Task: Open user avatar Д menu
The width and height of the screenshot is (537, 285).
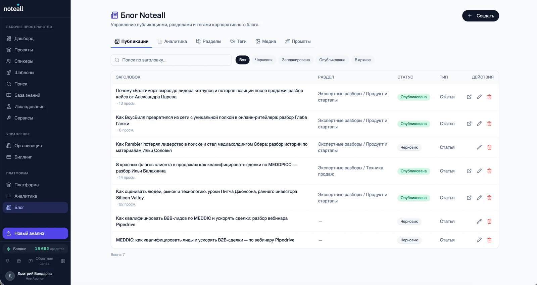Action: (10, 276)
